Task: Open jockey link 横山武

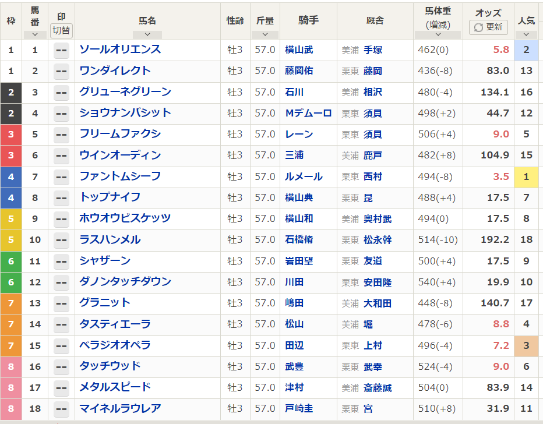Action: coord(299,50)
